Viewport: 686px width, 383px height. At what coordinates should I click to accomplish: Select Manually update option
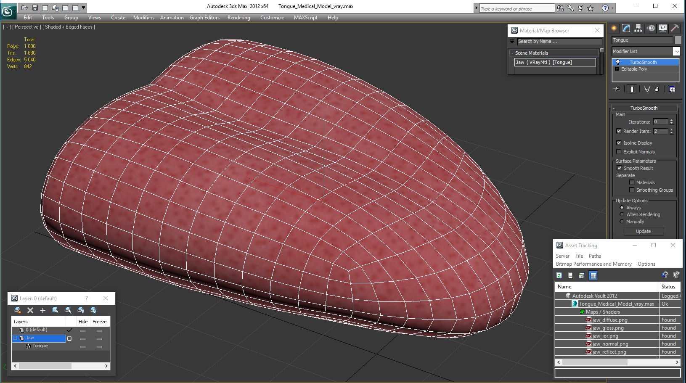point(622,222)
